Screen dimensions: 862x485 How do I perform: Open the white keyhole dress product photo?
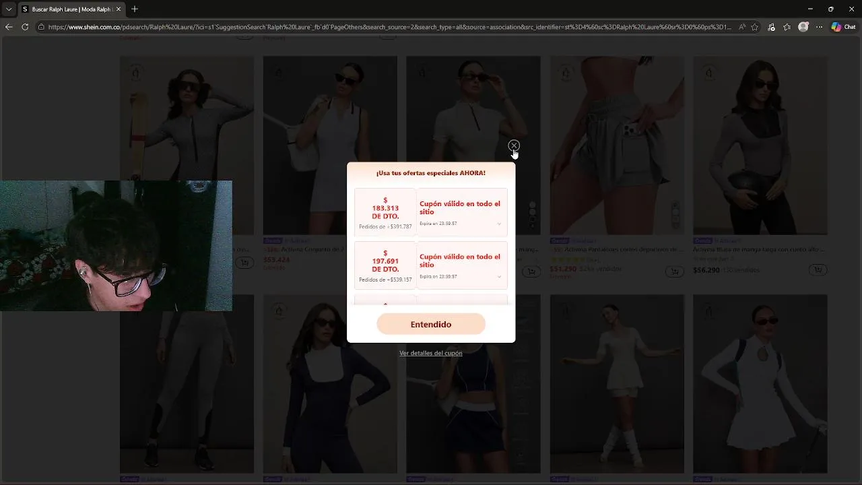(760, 384)
